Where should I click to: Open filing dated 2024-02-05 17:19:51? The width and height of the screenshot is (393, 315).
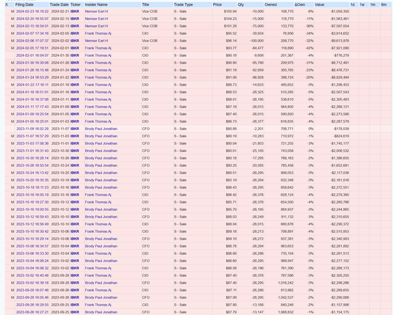[33, 48]
